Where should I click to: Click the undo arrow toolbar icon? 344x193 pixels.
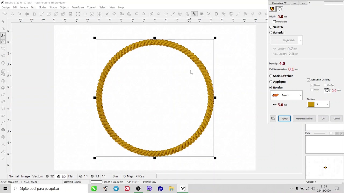point(137,14)
